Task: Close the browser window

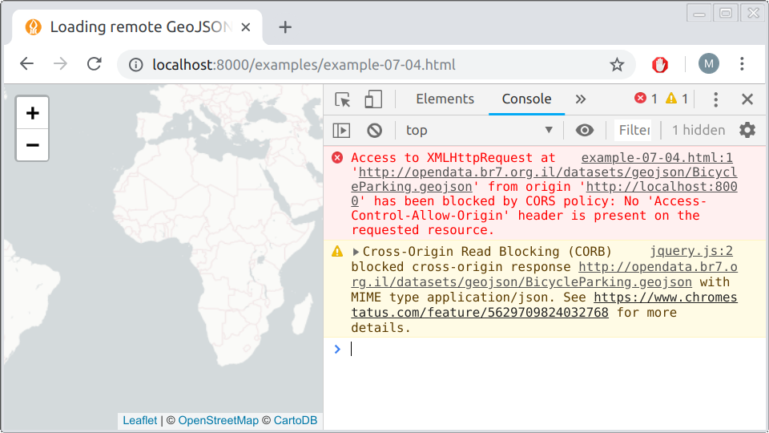Action: coord(753,13)
